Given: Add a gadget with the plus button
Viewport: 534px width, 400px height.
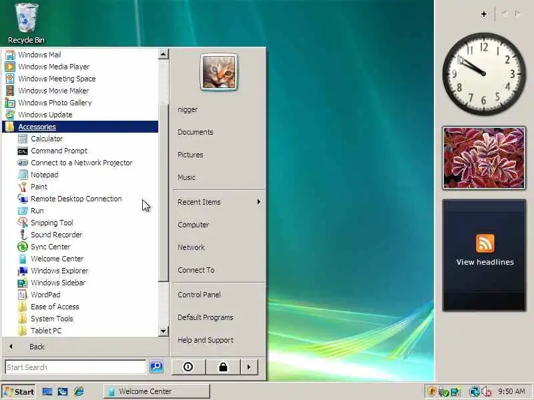Looking at the screenshot, I should (483, 14).
